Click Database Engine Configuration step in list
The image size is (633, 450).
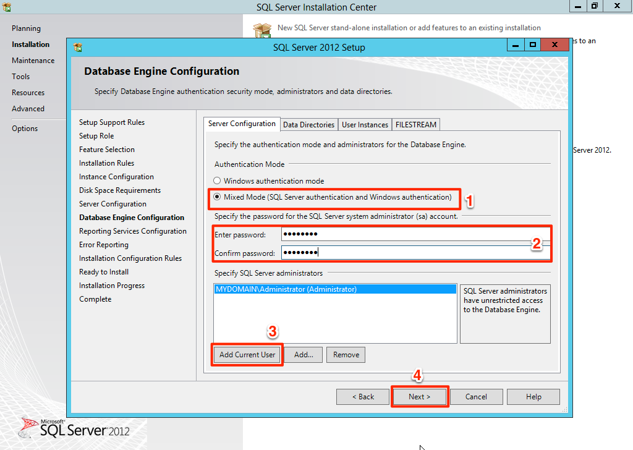point(132,218)
